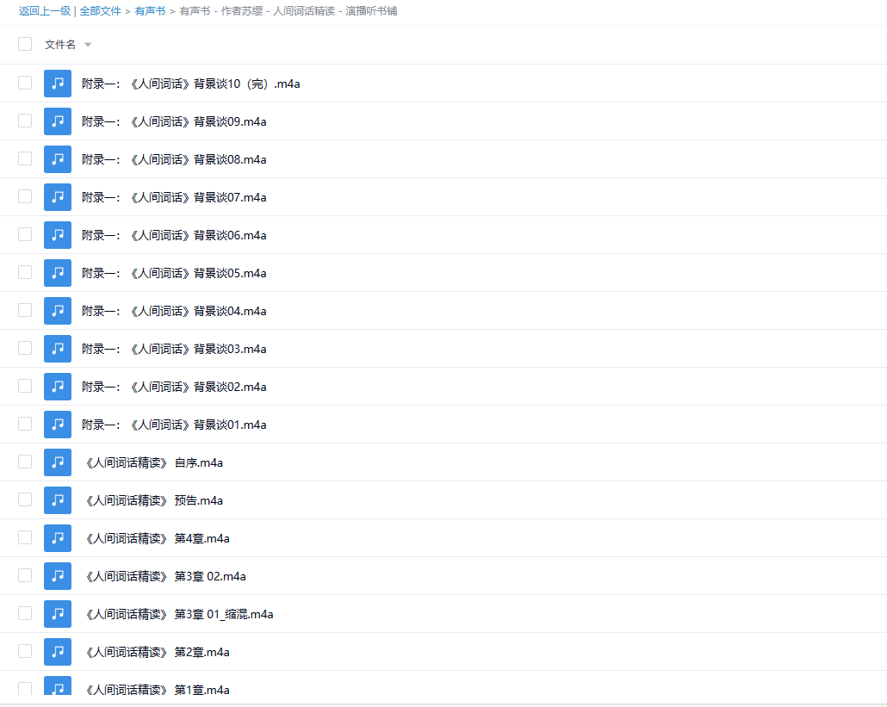Toggle the select-all checkbox beside 文件名
The image size is (887, 707).
tap(25, 44)
